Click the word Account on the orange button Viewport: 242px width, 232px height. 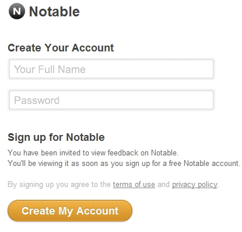coord(97,211)
